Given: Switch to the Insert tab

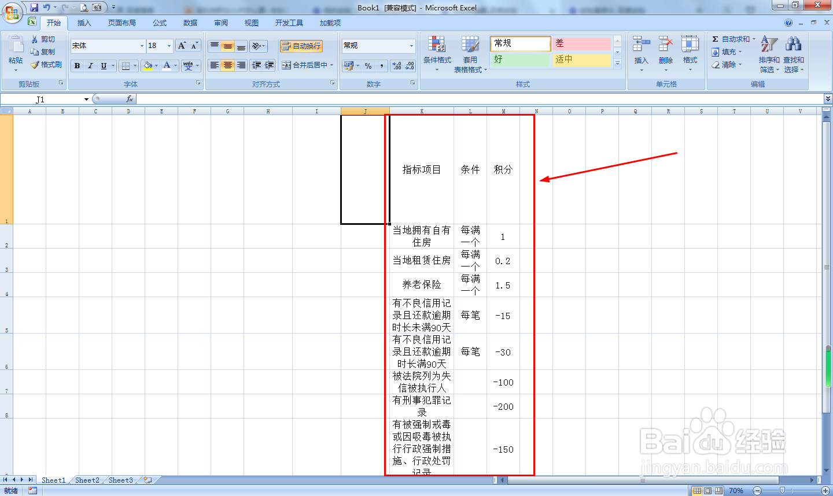Looking at the screenshot, I should pos(84,23).
